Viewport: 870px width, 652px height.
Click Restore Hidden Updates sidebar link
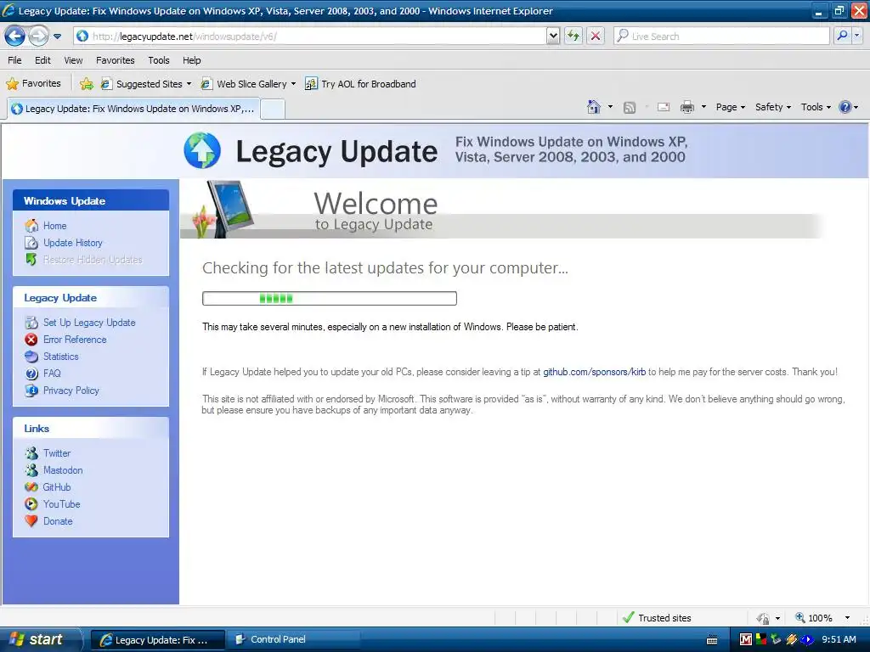pos(93,260)
